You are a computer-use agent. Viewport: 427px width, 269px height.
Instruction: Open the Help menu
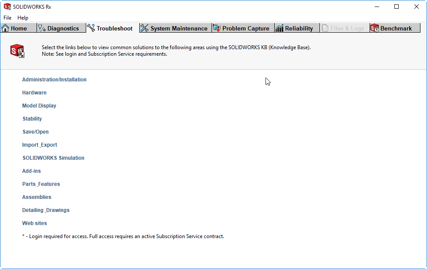(x=23, y=18)
